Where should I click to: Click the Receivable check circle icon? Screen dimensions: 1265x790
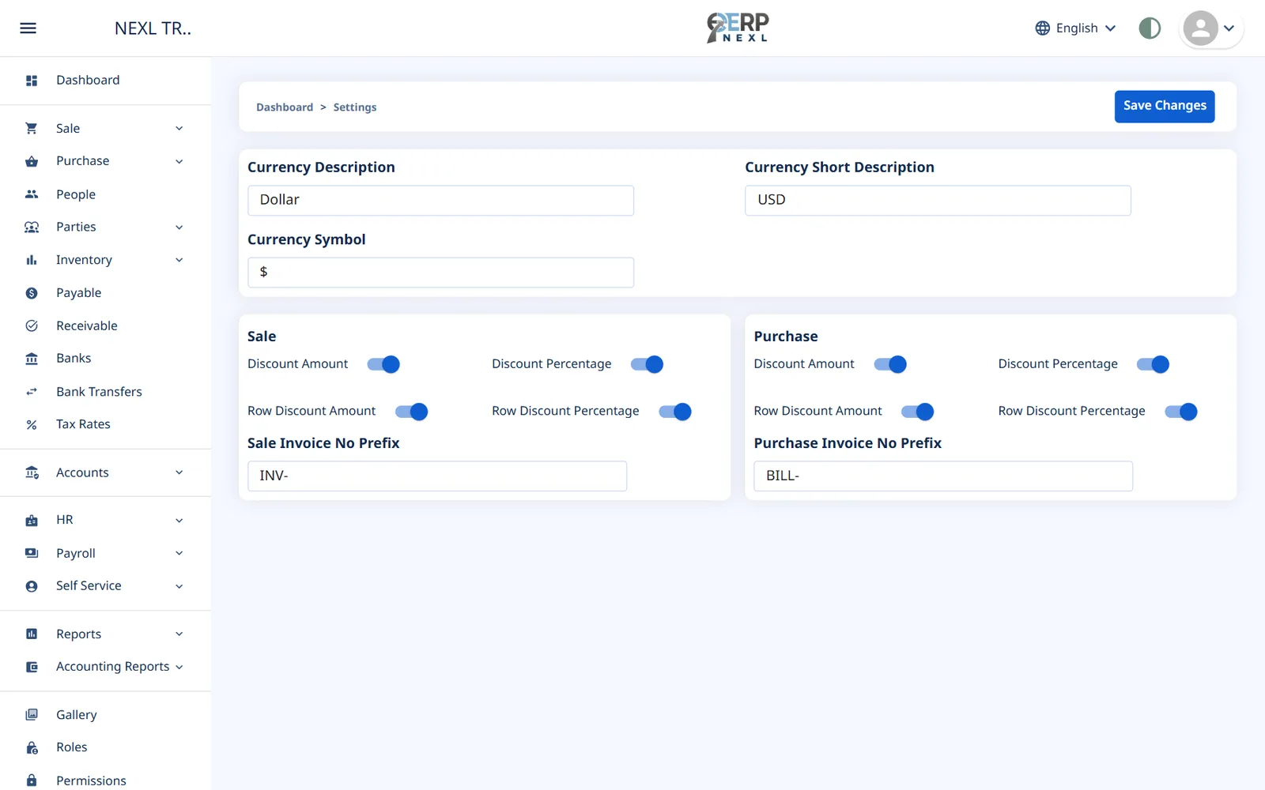coord(32,325)
